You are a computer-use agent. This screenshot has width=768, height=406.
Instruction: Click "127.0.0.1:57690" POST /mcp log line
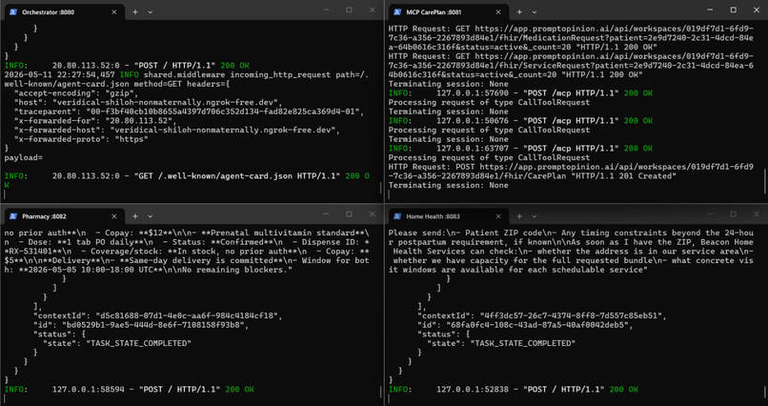point(520,93)
